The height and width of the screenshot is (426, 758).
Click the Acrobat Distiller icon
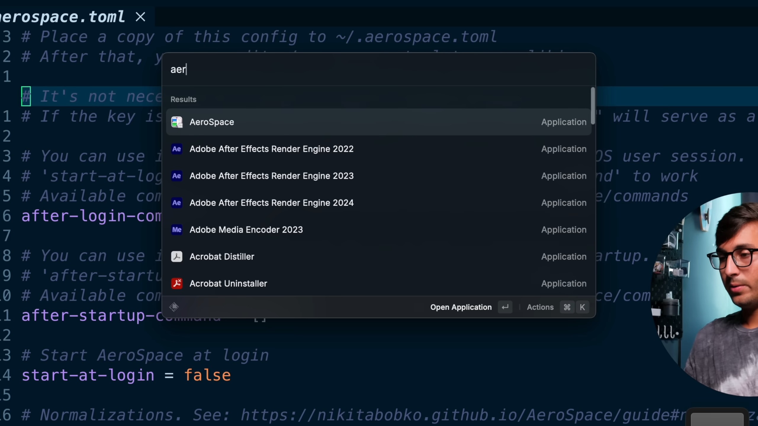click(177, 256)
